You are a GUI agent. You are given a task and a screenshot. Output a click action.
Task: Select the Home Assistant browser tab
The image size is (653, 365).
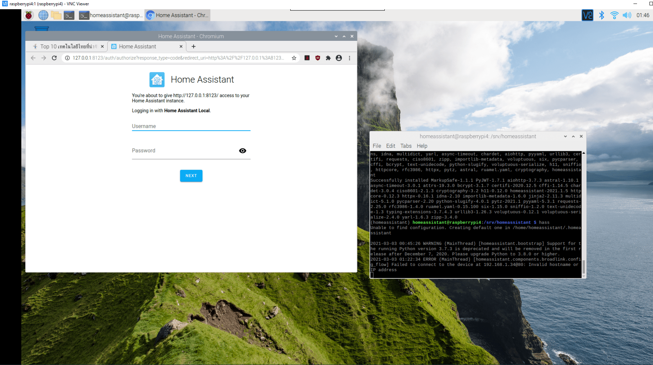tap(146, 47)
